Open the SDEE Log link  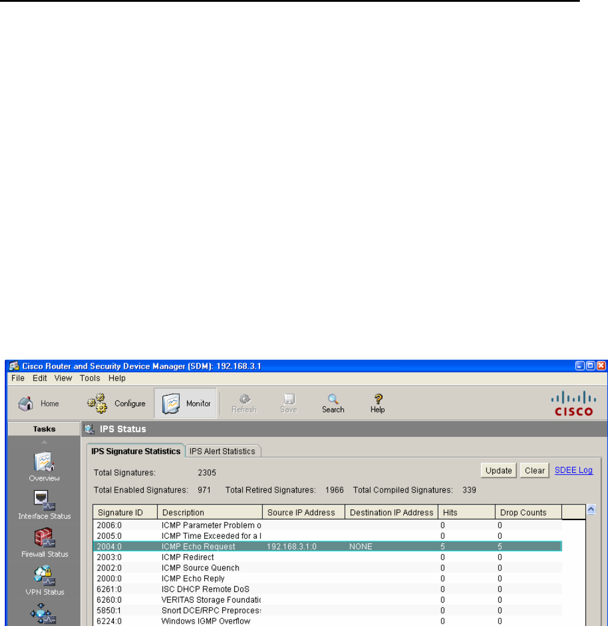point(573,470)
